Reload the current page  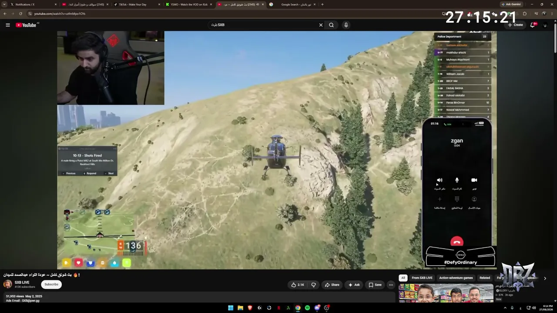20,13
